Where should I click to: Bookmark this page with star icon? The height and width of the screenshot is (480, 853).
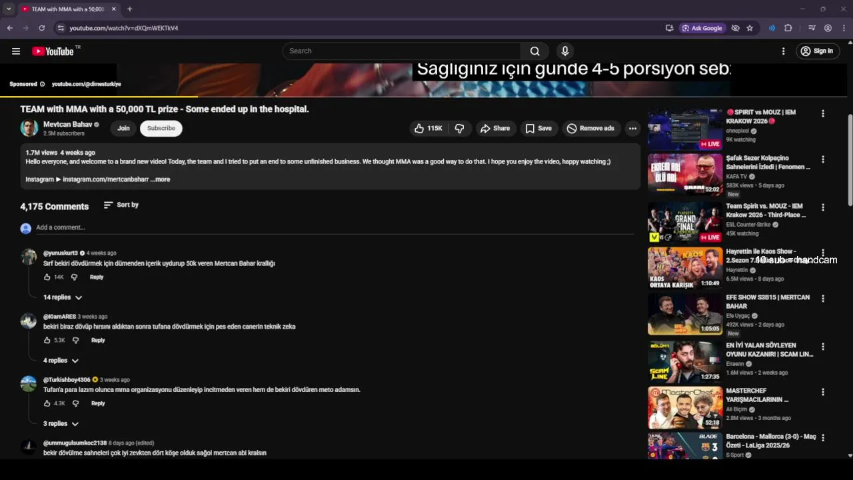(x=750, y=28)
